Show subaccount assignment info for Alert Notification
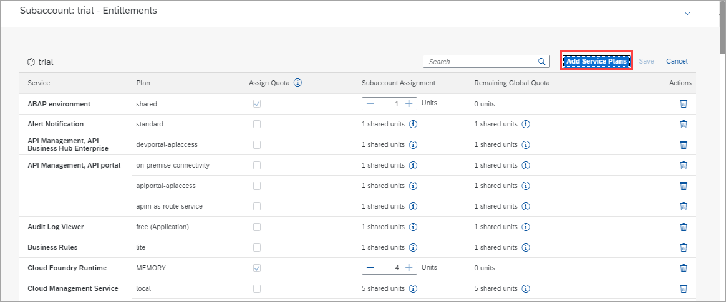This screenshot has width=726, height=302. pyautogui.click(x=414, y=125)
